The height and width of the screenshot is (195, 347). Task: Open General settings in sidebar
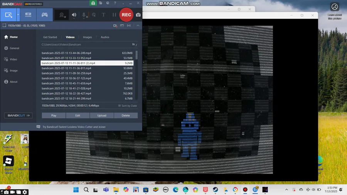point(12,48)
